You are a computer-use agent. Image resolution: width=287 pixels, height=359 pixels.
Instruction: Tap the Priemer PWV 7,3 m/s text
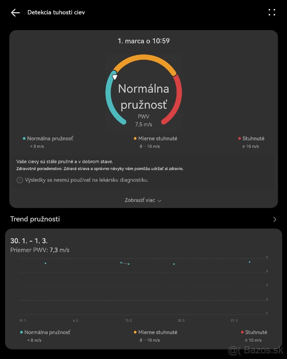[x=40, y=250]
